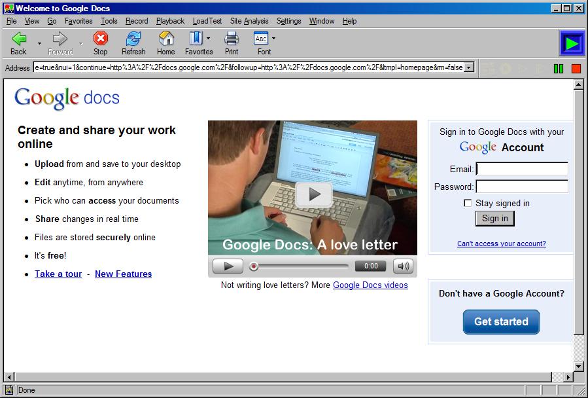This screenshot has width=588, height=398.
Task: Click the Get started button
Action: pyautogui.click(x=501, y=322)
